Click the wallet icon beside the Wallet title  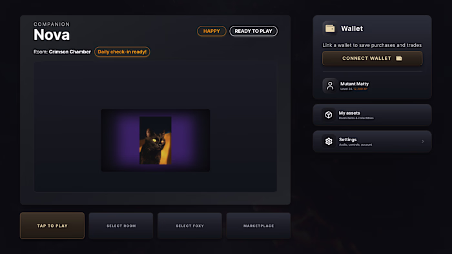(330, 28)
